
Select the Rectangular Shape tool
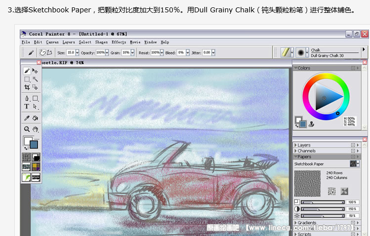(35, 98)
